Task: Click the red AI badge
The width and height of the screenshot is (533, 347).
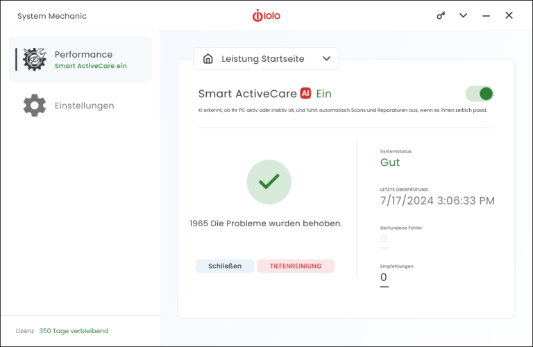Action: coord(305,93)
